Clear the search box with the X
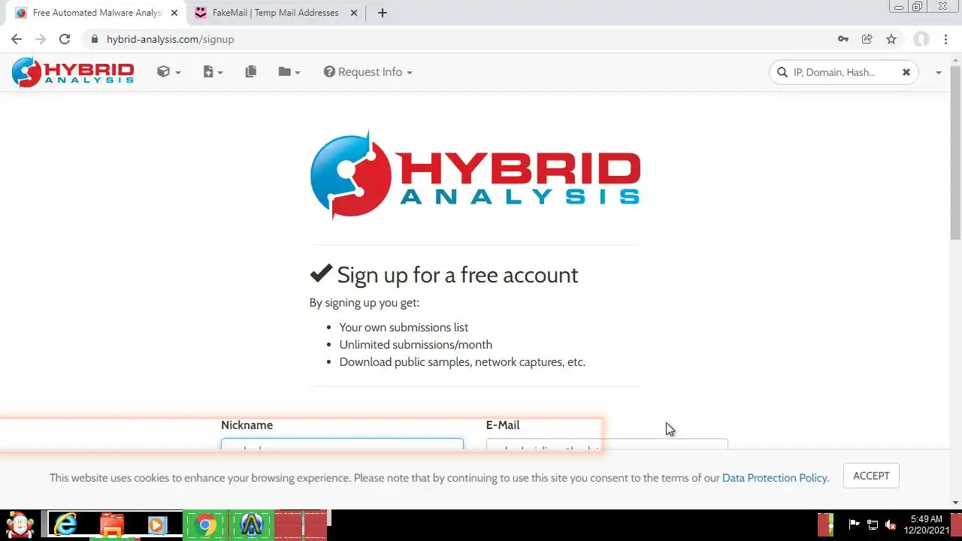Image resolution: width=962 pixels, height=541 pixels. tap(906, 72)
